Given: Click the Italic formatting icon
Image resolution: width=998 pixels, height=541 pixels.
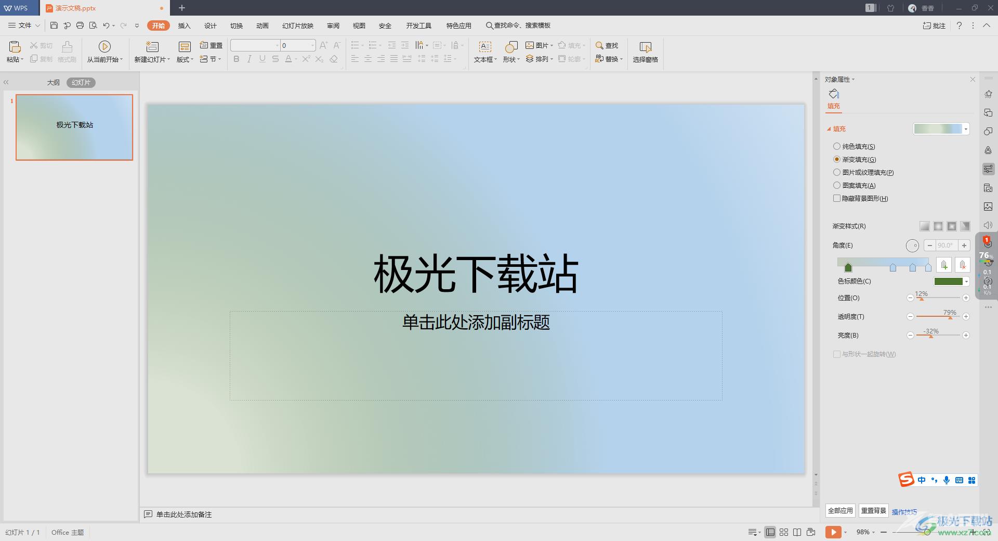Looking at the screenshot, I should click(x=249, y=59).
